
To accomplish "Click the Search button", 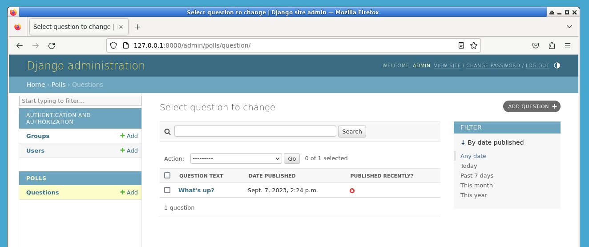I will (352, 131).
